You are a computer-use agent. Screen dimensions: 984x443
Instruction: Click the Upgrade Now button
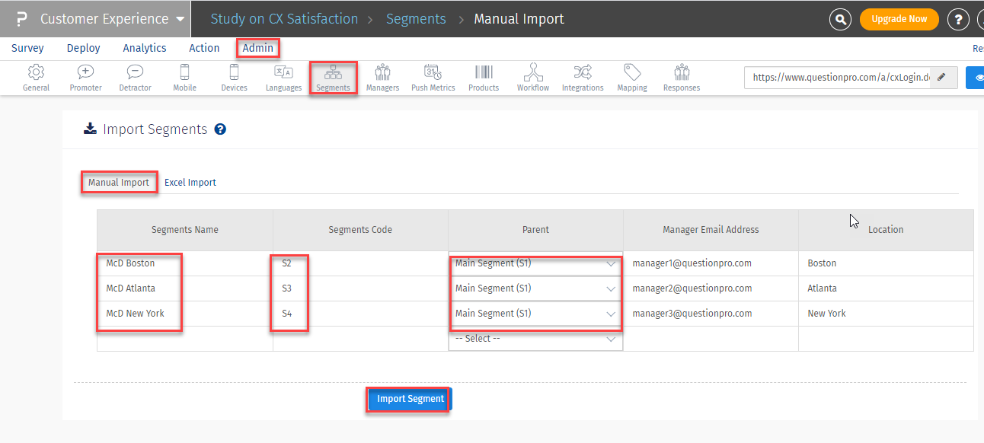coord(899,19)
